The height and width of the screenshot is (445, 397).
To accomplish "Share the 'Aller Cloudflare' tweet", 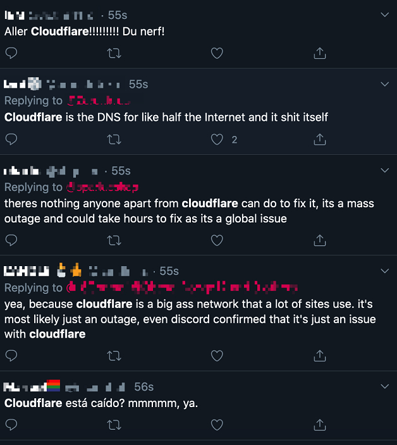I will pyautogui.click(x=320, y=53).
